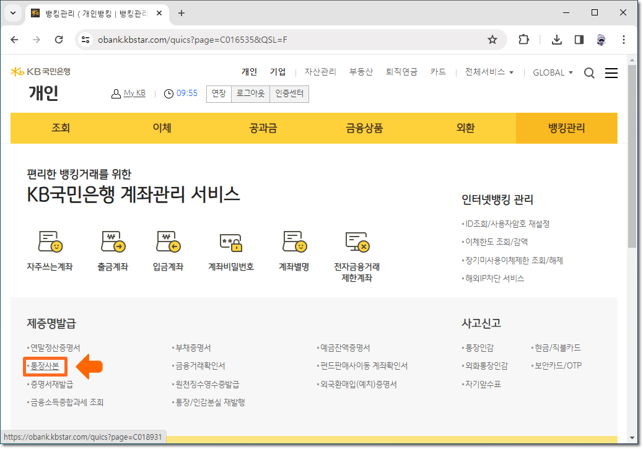Click the 인증센터 button
The height and width of the screenshot is (449, 643).
[289, 94]
